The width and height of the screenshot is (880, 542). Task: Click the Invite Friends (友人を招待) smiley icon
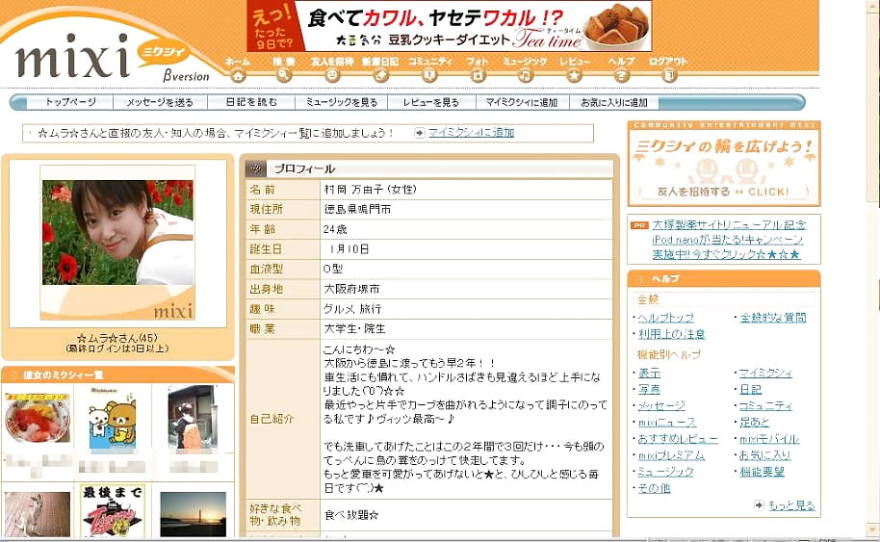coord(332,75)
